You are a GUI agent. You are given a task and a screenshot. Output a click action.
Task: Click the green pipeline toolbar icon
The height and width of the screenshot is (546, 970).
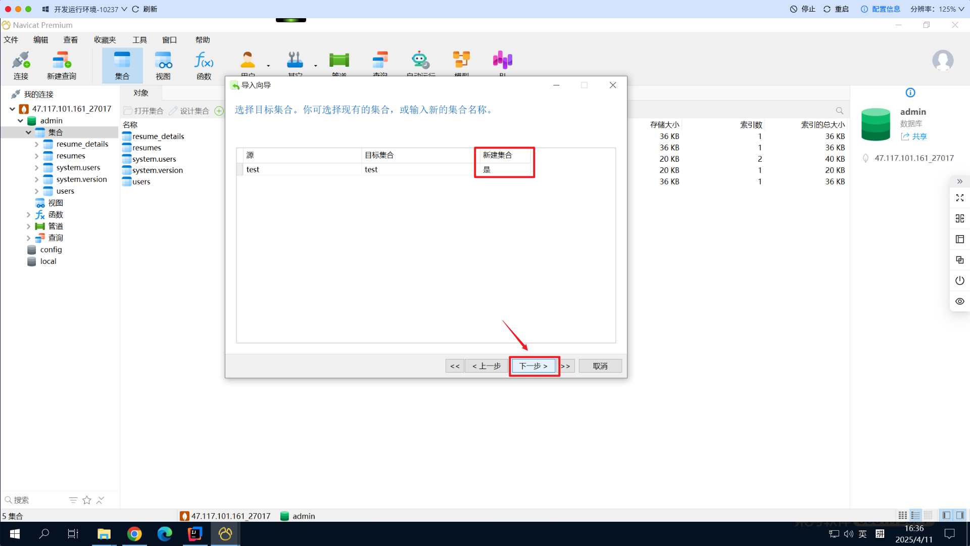click(x=339, y=61)
